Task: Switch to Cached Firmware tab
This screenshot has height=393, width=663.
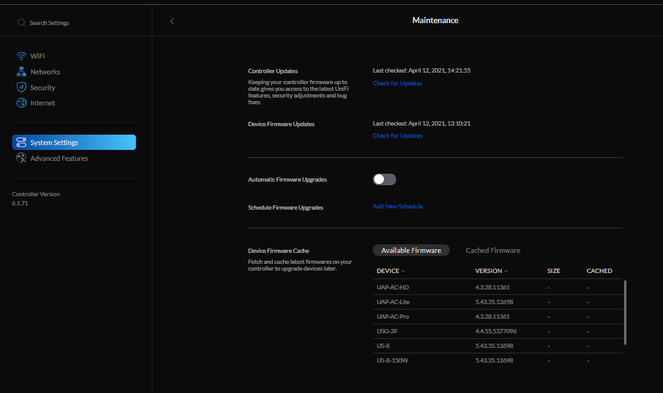Action: click(x=493, y=250)
